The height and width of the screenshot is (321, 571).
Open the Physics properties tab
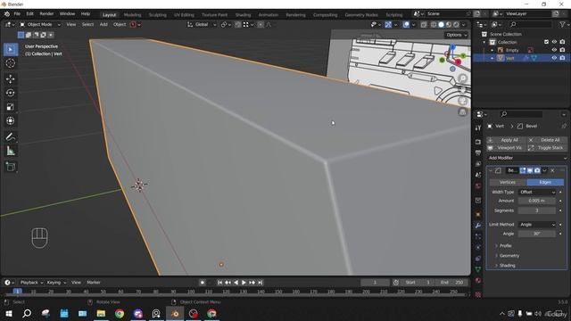click(478, 248)
